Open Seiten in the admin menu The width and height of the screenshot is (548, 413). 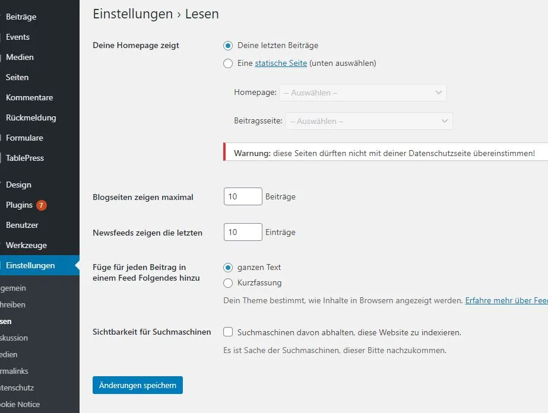pyautogui.click(x=17, y=78)
